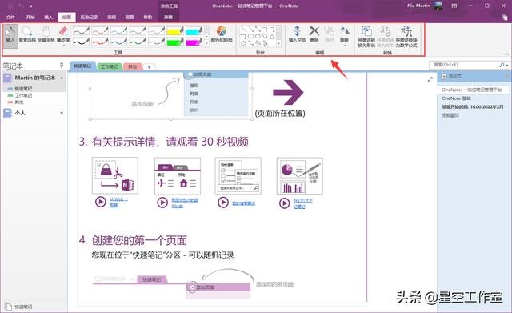Open the 其他 section tab

pyautogui.click(x=132, y=66)
